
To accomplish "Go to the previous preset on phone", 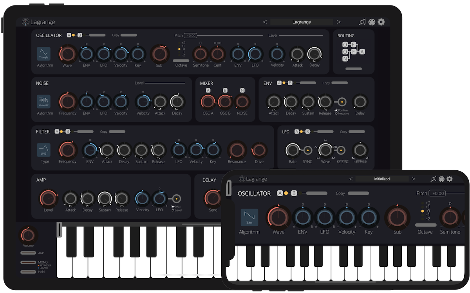I will [x=351, y=179].
